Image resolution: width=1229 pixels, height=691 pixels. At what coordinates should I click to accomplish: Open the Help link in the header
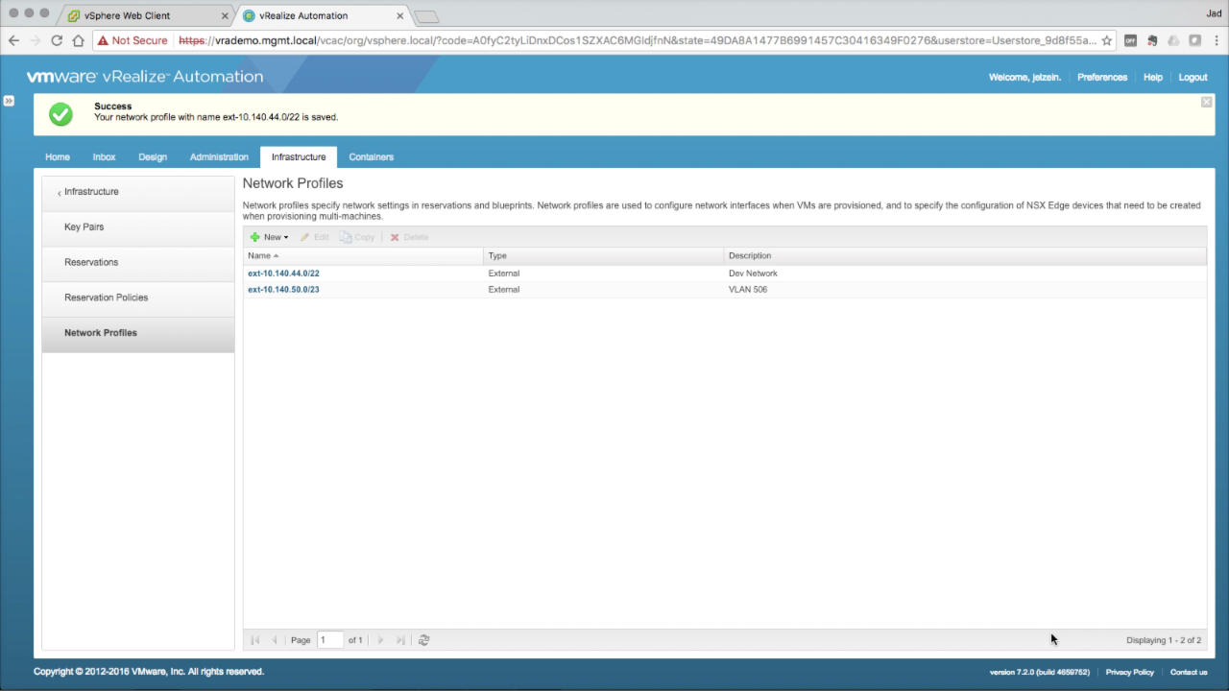click(1153, 77)
